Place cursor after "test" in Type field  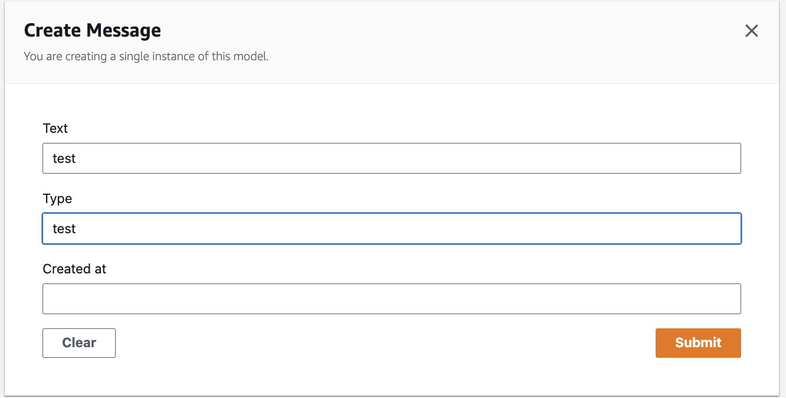coord(77,229)
